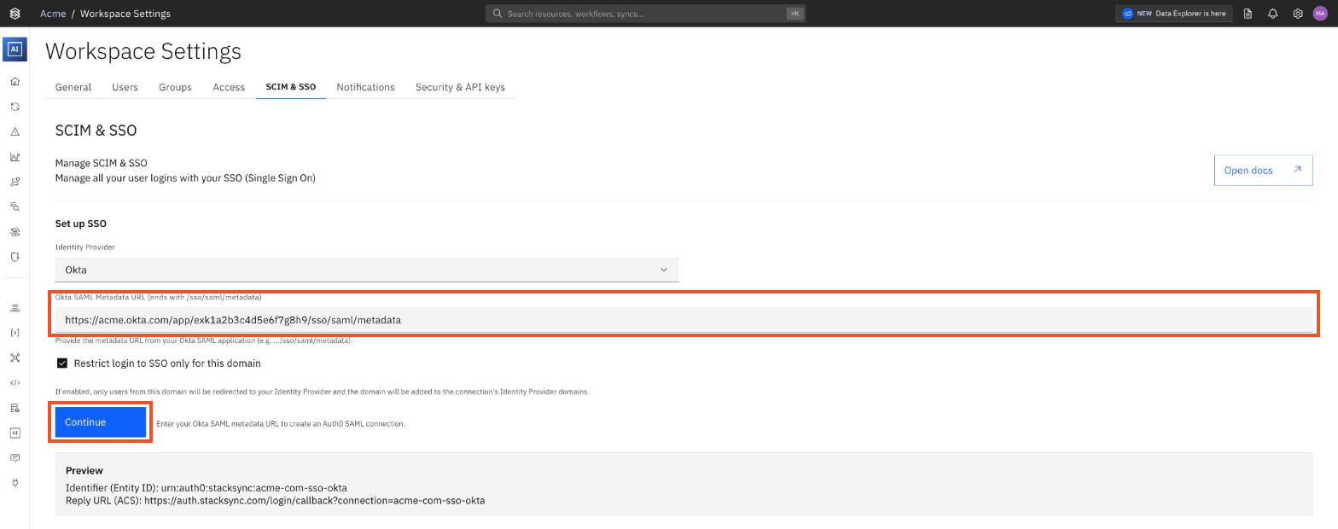Switch to the Notifications tab
Screen dimensions: 1338x529
(x=365, y=87)
